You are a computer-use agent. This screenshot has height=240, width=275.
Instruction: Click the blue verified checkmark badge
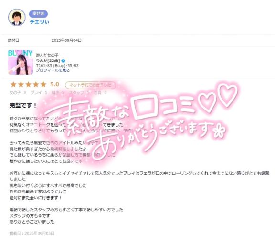click(x=63, y=61)
